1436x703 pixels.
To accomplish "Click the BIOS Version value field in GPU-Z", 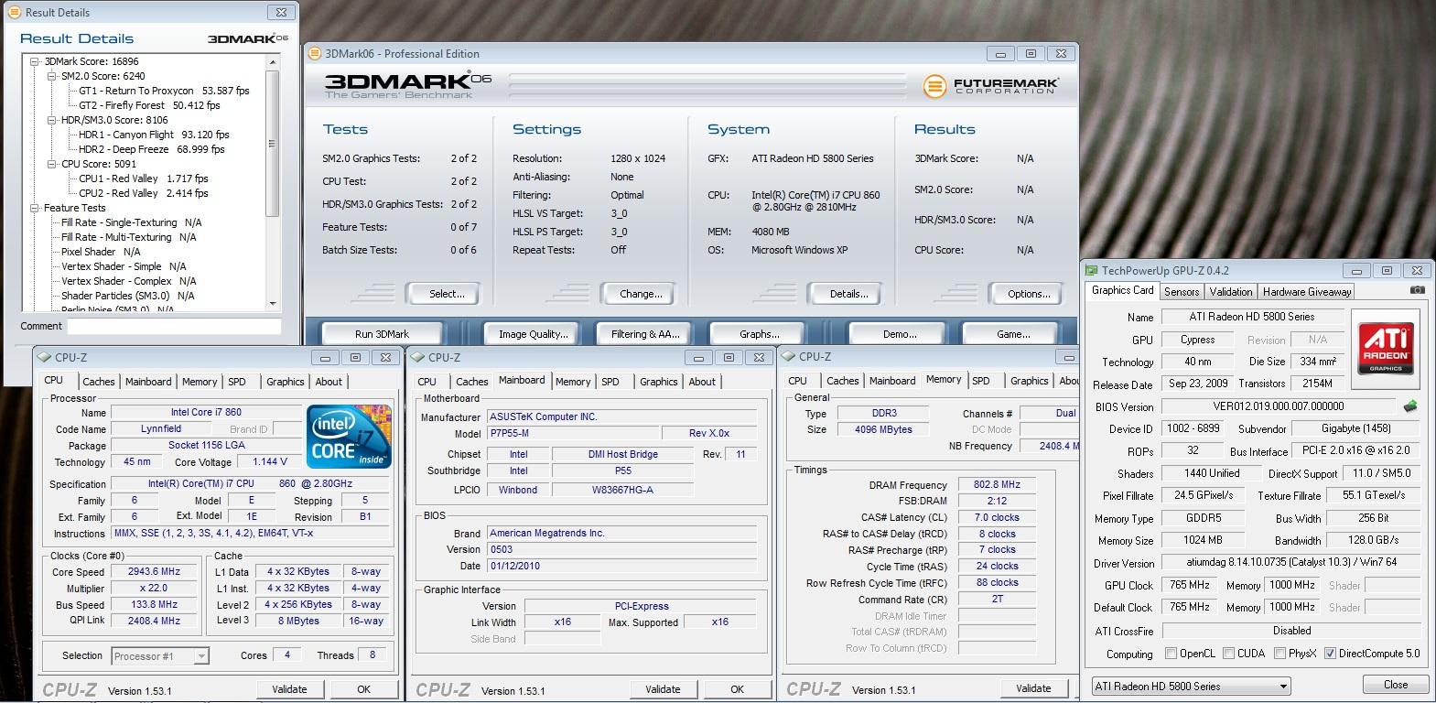I will (x=1278, y=406).
